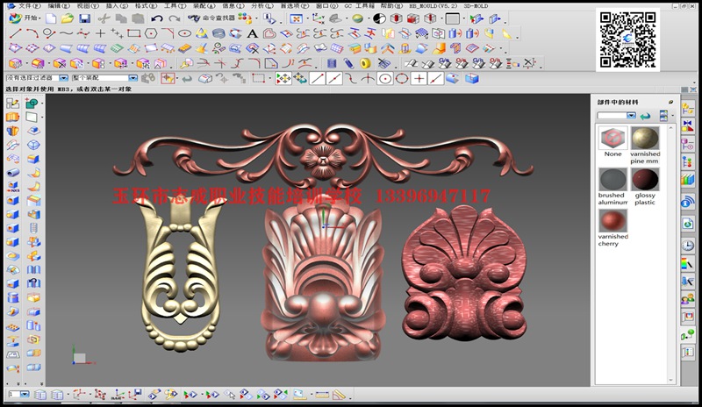Open the 分析(L) menu

point(262,6)
